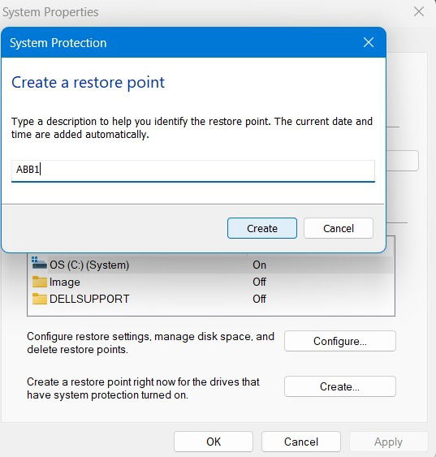The image size is (436, 457).
Task: Click the Off status next to Image
Action: coord(259,282)
